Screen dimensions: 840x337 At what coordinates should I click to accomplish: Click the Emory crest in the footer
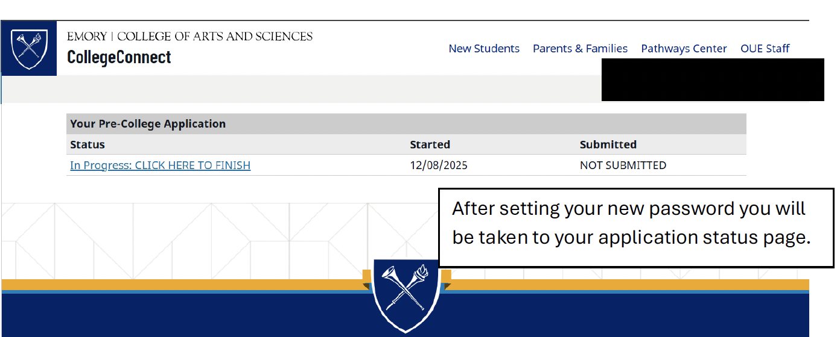[406, 295]
